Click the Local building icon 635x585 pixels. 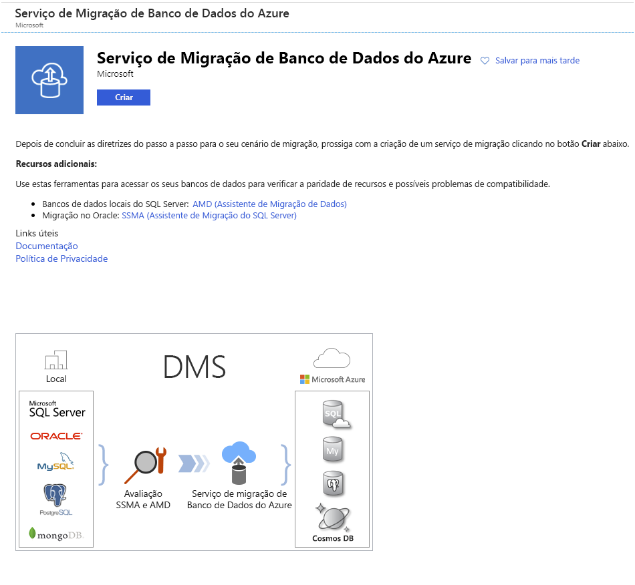(x=55, y=359)
